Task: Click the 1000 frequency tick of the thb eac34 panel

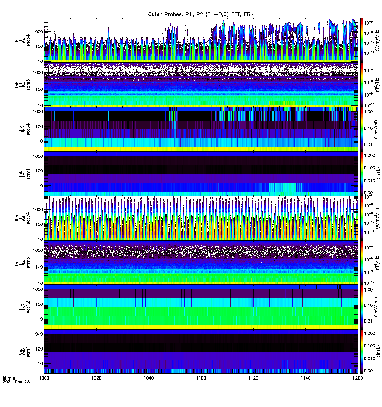Action: 38,32
